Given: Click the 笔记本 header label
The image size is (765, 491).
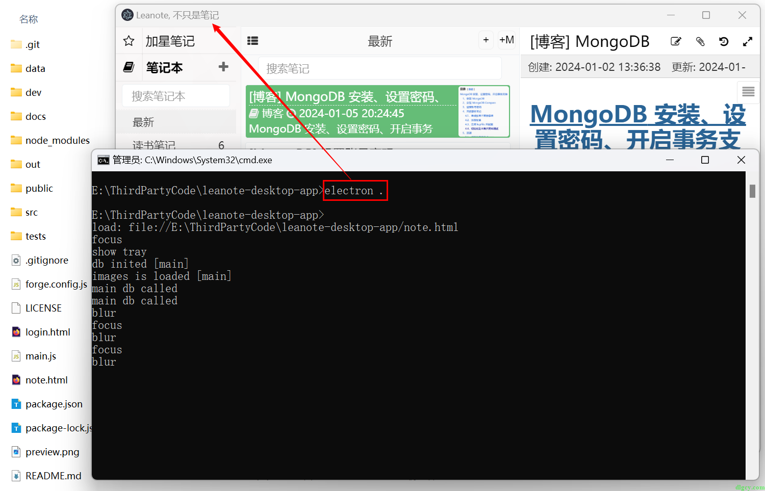Looking at the screenshot, I should 164,67.
